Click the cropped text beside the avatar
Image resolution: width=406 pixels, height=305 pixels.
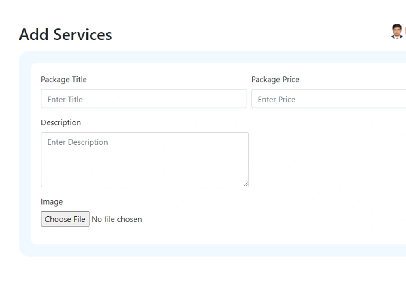(x=405, y=30)
